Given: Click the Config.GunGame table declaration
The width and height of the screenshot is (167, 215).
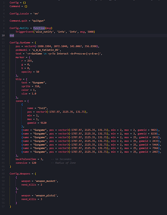Looking at the screenshot, I should [x=20, y=43].
